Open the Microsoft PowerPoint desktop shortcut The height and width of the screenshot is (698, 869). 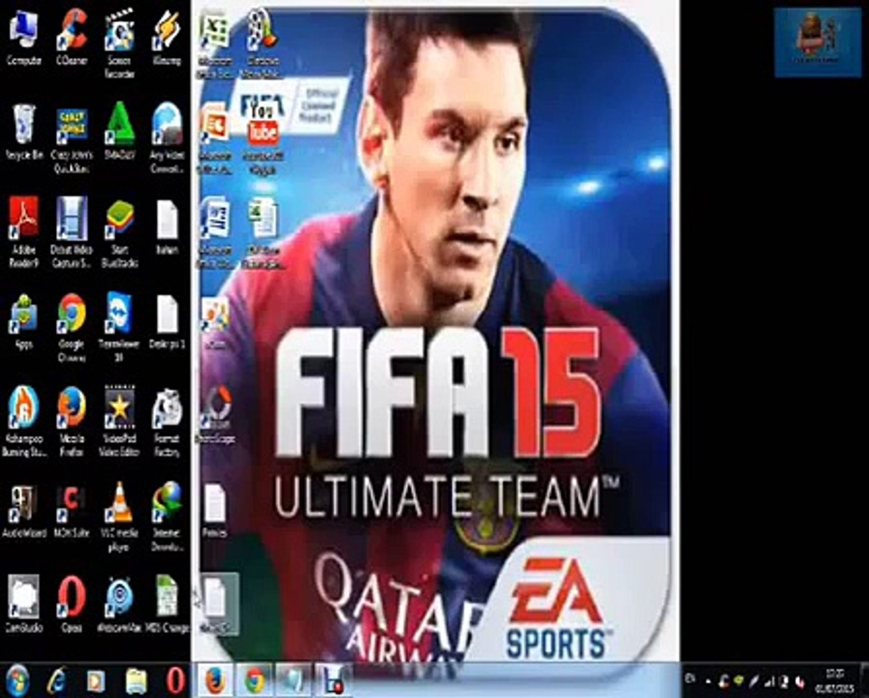[215, 138]
